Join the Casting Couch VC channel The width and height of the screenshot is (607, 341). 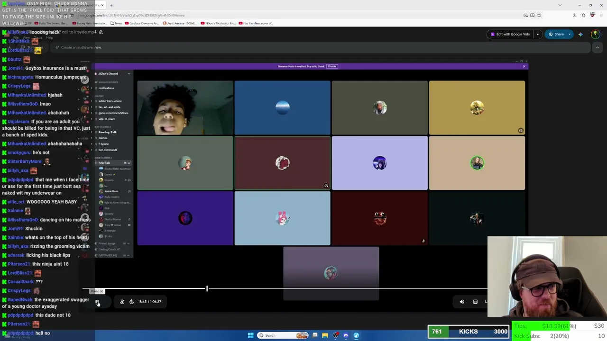click(109, 250)
